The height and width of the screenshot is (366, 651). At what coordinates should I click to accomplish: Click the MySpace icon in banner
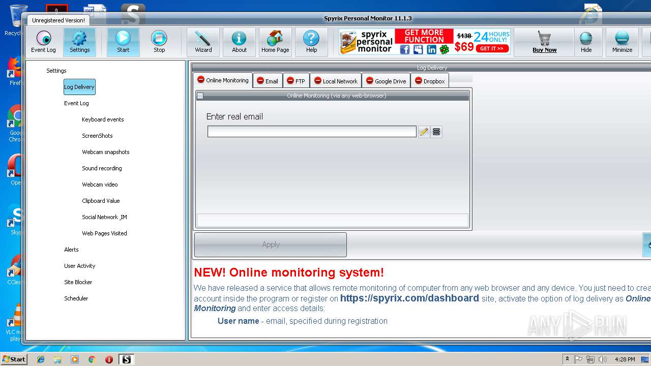[x=418, y=49]
